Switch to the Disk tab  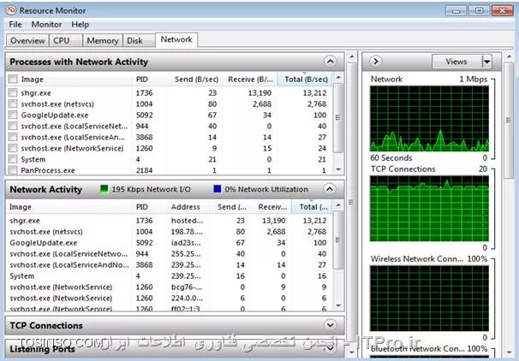(139, 41)
